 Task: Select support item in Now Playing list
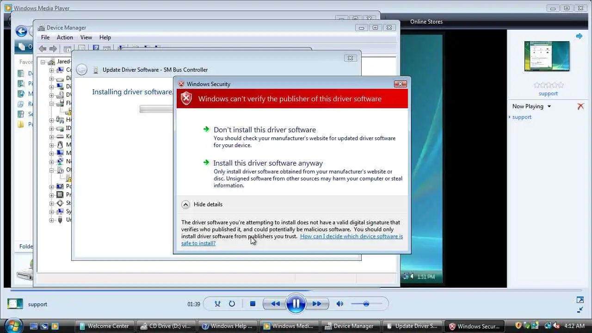point(522,117)
